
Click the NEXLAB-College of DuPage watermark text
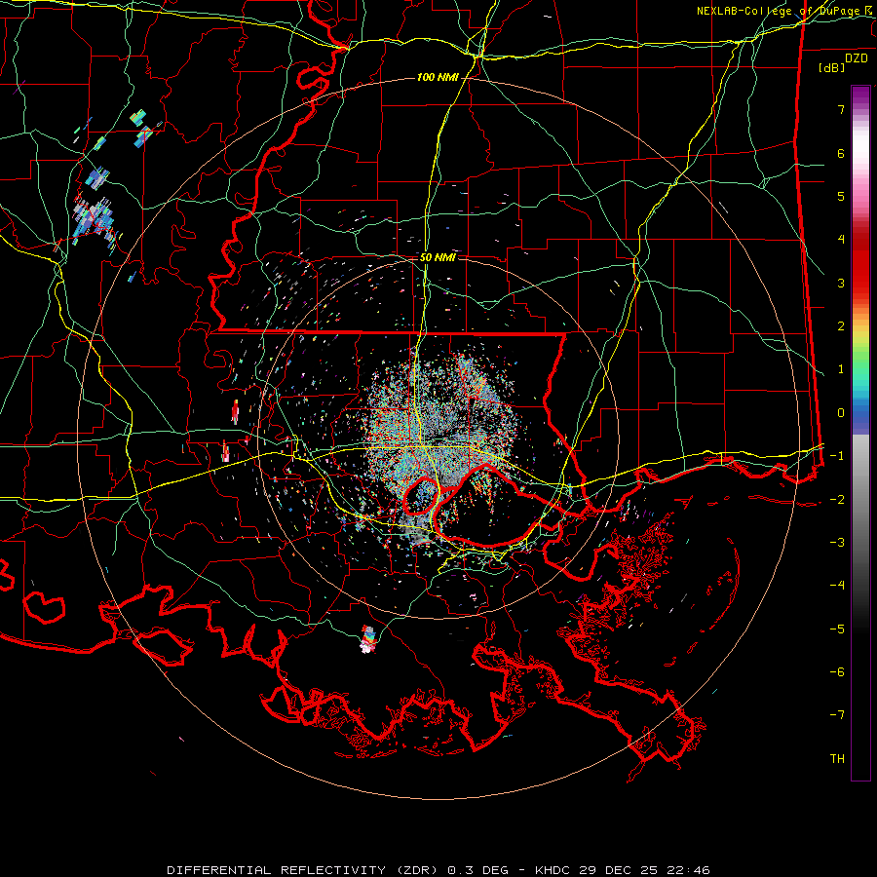pyautogui.click(x=782, y=11)
